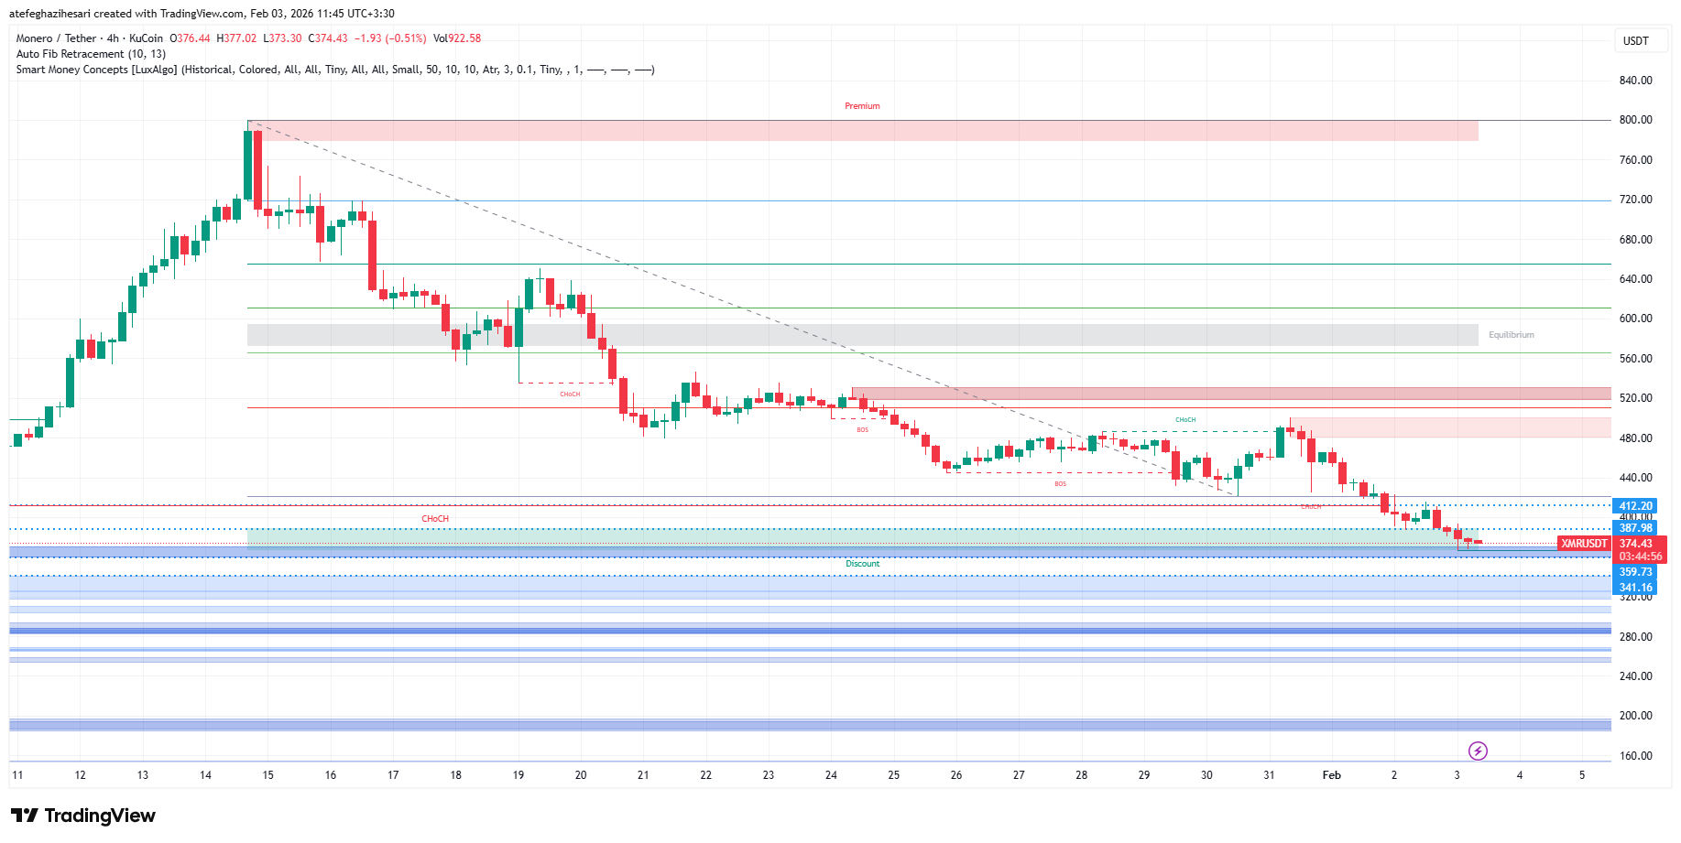Click the green CHoCH structure label
The width and height of the screenshot is (1681, 843).
click(1185, 420)
